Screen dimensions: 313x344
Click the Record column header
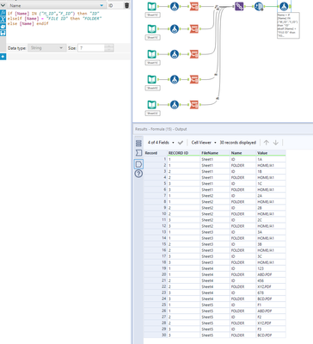(x=156, y=153)
